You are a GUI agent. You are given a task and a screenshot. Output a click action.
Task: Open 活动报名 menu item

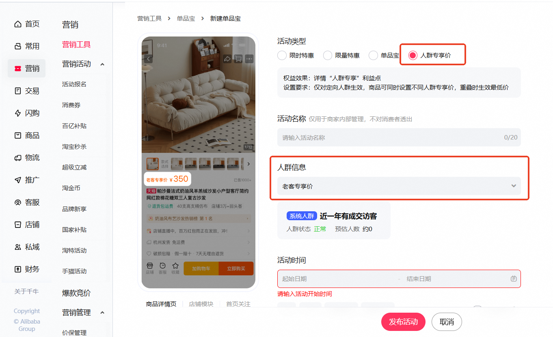(x=74, y=84)
